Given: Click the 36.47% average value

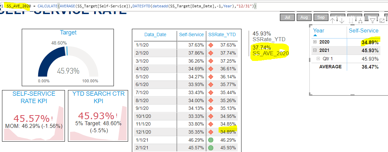Looking at the screenshot, I should (370, 67).
